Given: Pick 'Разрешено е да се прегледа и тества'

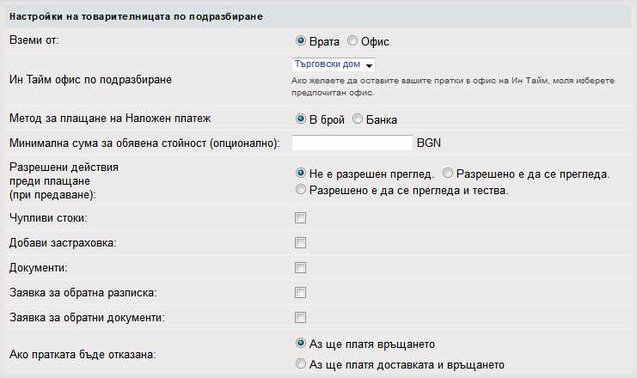Looking at the screenshot, I should click(x=301, y=189).
